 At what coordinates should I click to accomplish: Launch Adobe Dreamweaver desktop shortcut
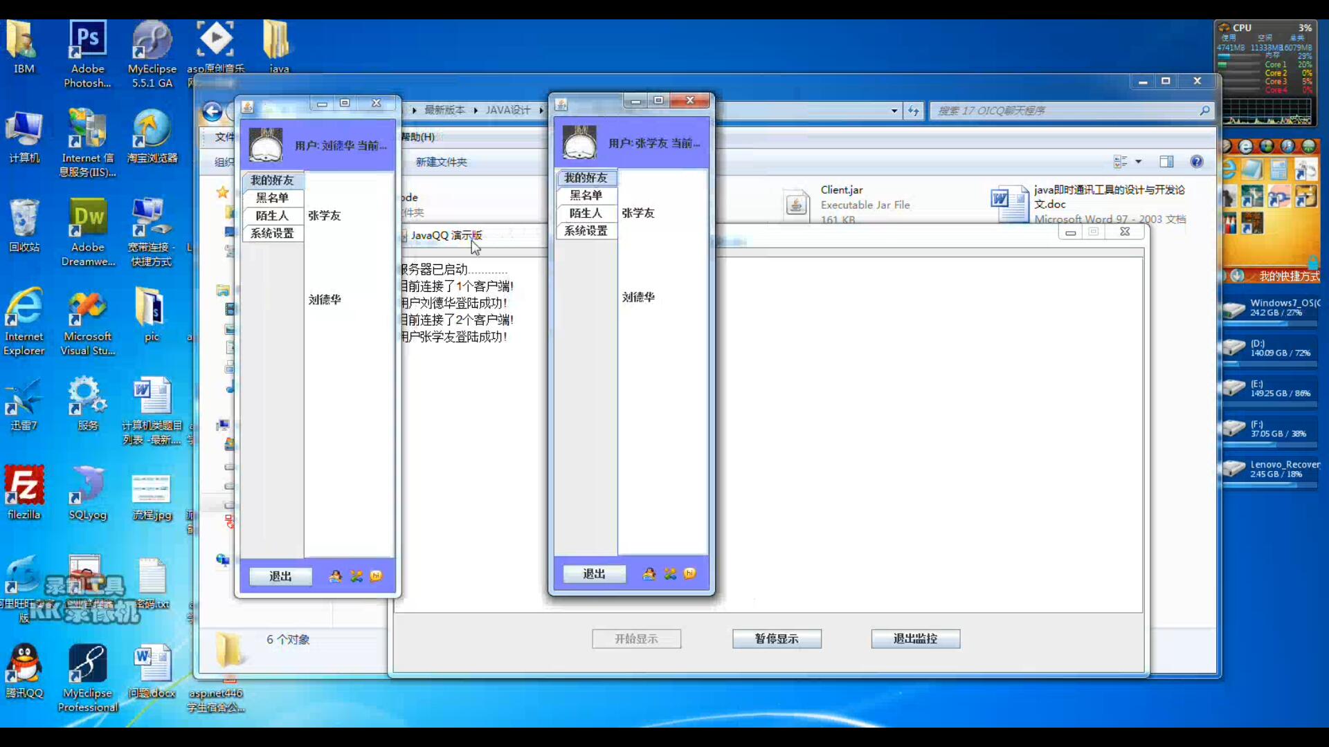tap(88, 232)
